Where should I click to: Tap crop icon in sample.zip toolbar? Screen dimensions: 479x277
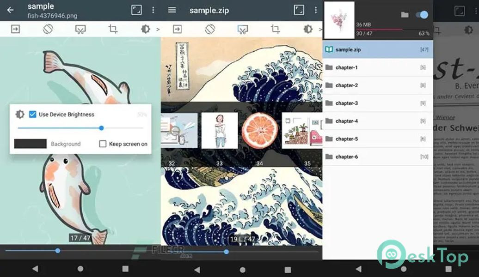(275, 29)
